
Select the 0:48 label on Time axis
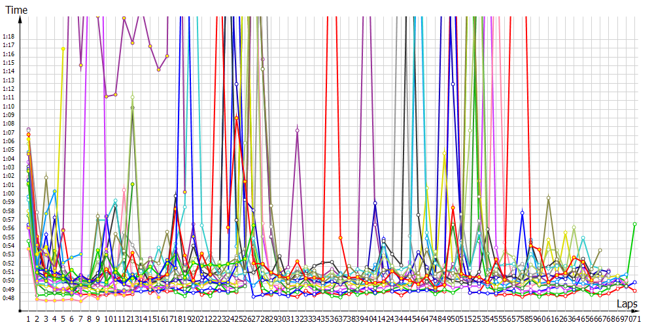tap(9, 298)
